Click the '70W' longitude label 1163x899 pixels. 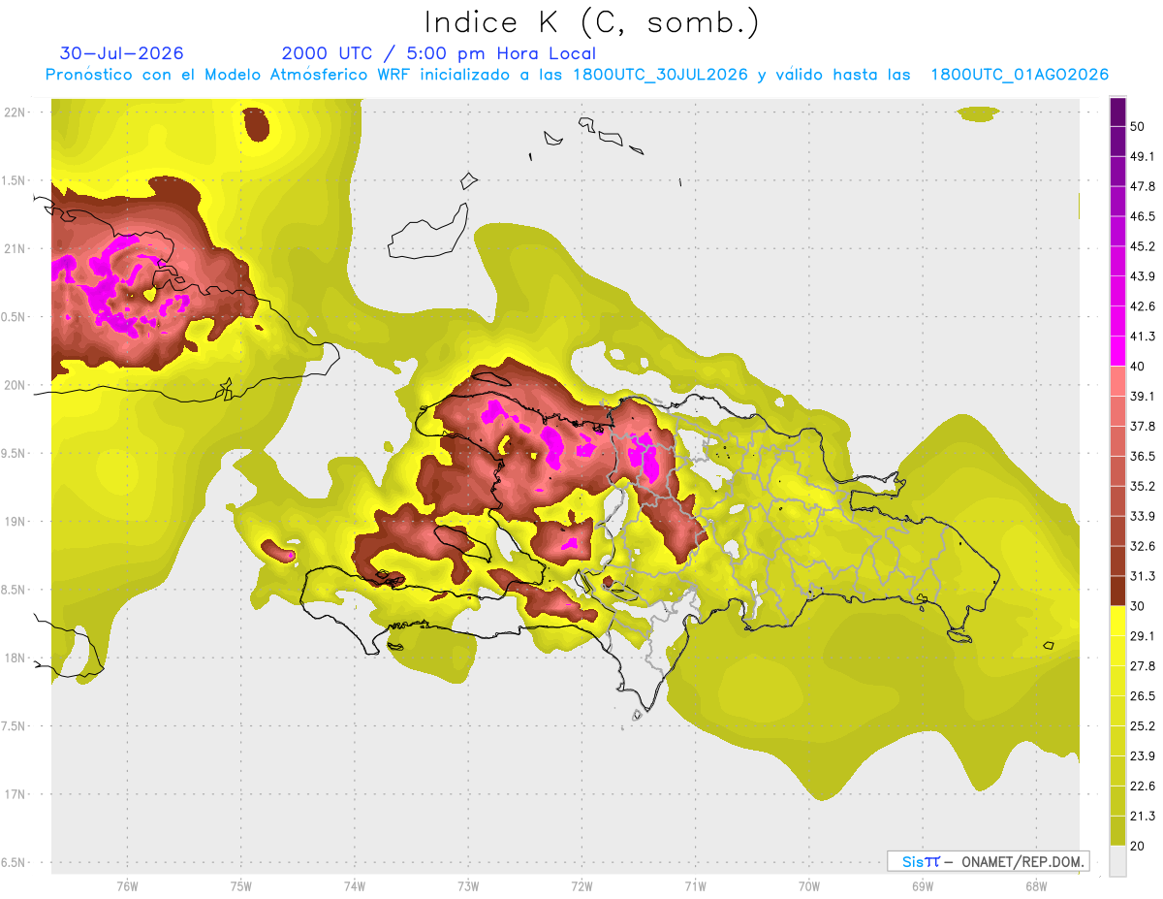(x=809, y=886)
